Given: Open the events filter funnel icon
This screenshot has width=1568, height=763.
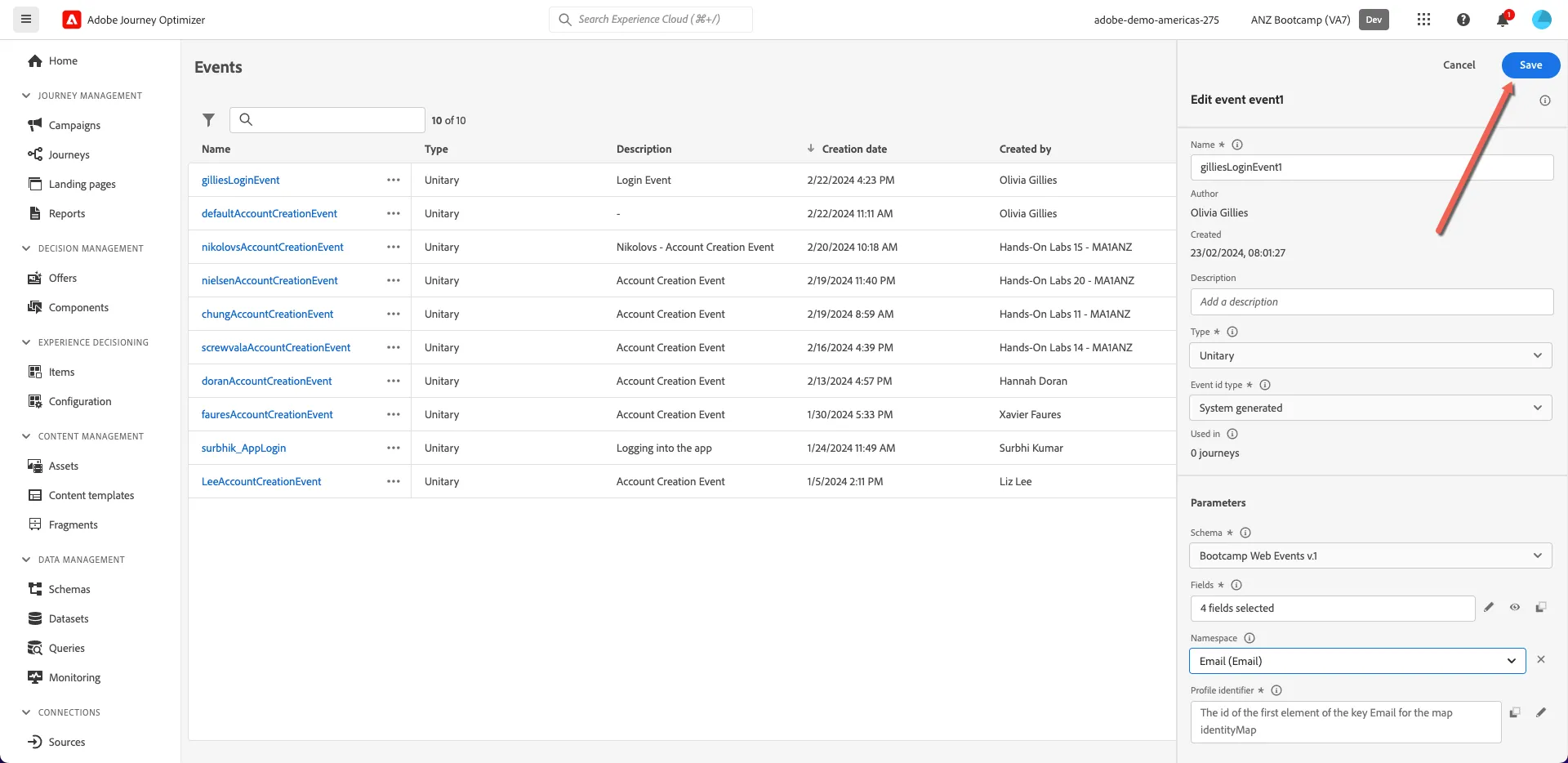Looking at the screenshot, I should click(x=209, y=120).
